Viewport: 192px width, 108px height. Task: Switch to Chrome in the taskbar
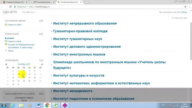point(47,105)
